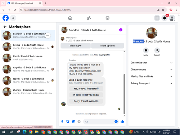Open Microsoft Edge from taskbar
The width and height of the screenshot is (180, 135).
[24, 132]
